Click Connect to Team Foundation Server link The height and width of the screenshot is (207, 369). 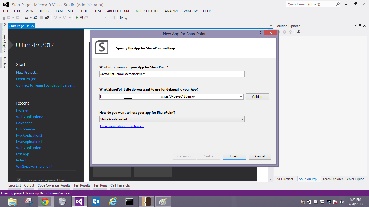pyautogui.click(x=46, y=85)
